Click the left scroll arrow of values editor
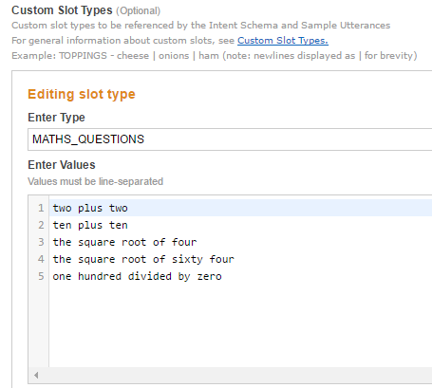The image size is (432, 388). (x=36, y=376)
